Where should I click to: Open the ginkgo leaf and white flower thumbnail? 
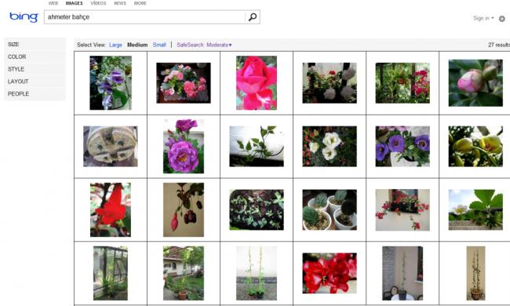coord(475,209)
